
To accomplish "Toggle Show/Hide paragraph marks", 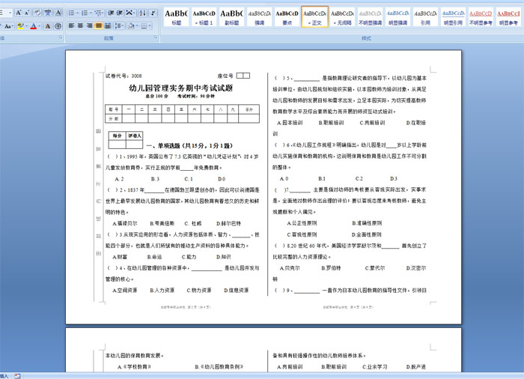I will pyautogui.click(x=153, y=13).
